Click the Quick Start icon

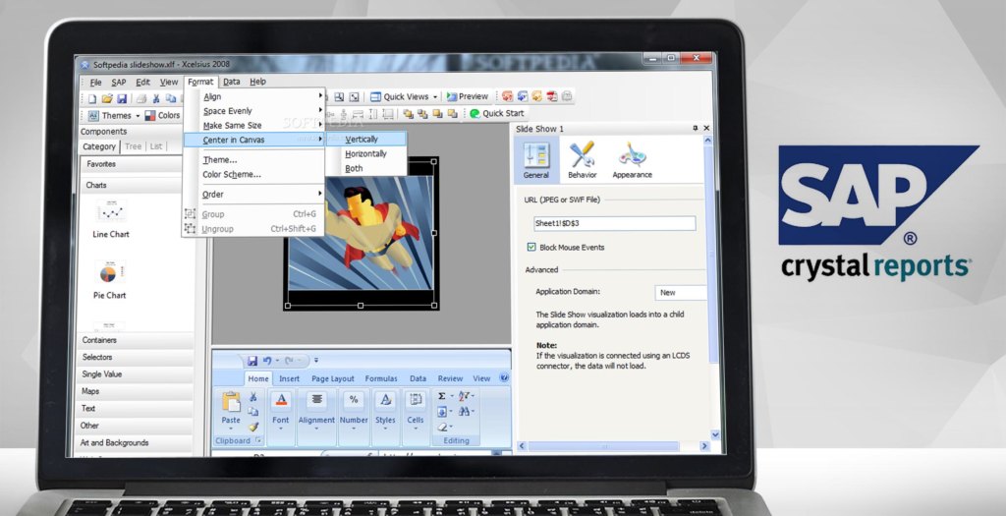tap(475, 113)
